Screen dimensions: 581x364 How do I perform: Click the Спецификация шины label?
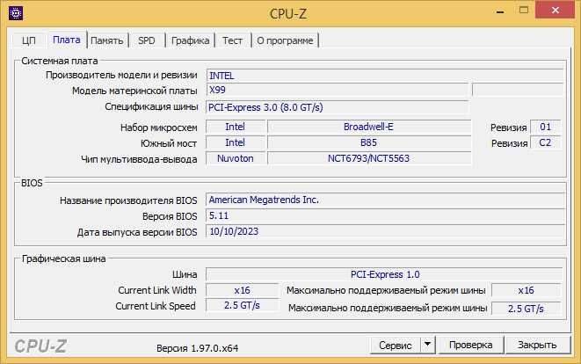151,106
